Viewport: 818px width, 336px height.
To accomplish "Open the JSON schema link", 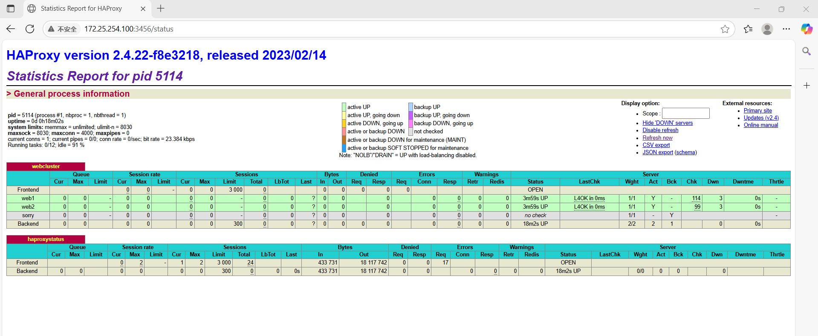I will [685, 152].
